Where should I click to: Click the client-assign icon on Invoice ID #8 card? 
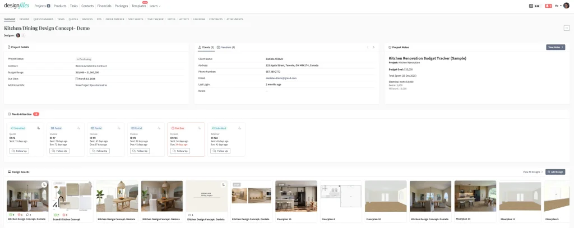[x=159, y=128]
